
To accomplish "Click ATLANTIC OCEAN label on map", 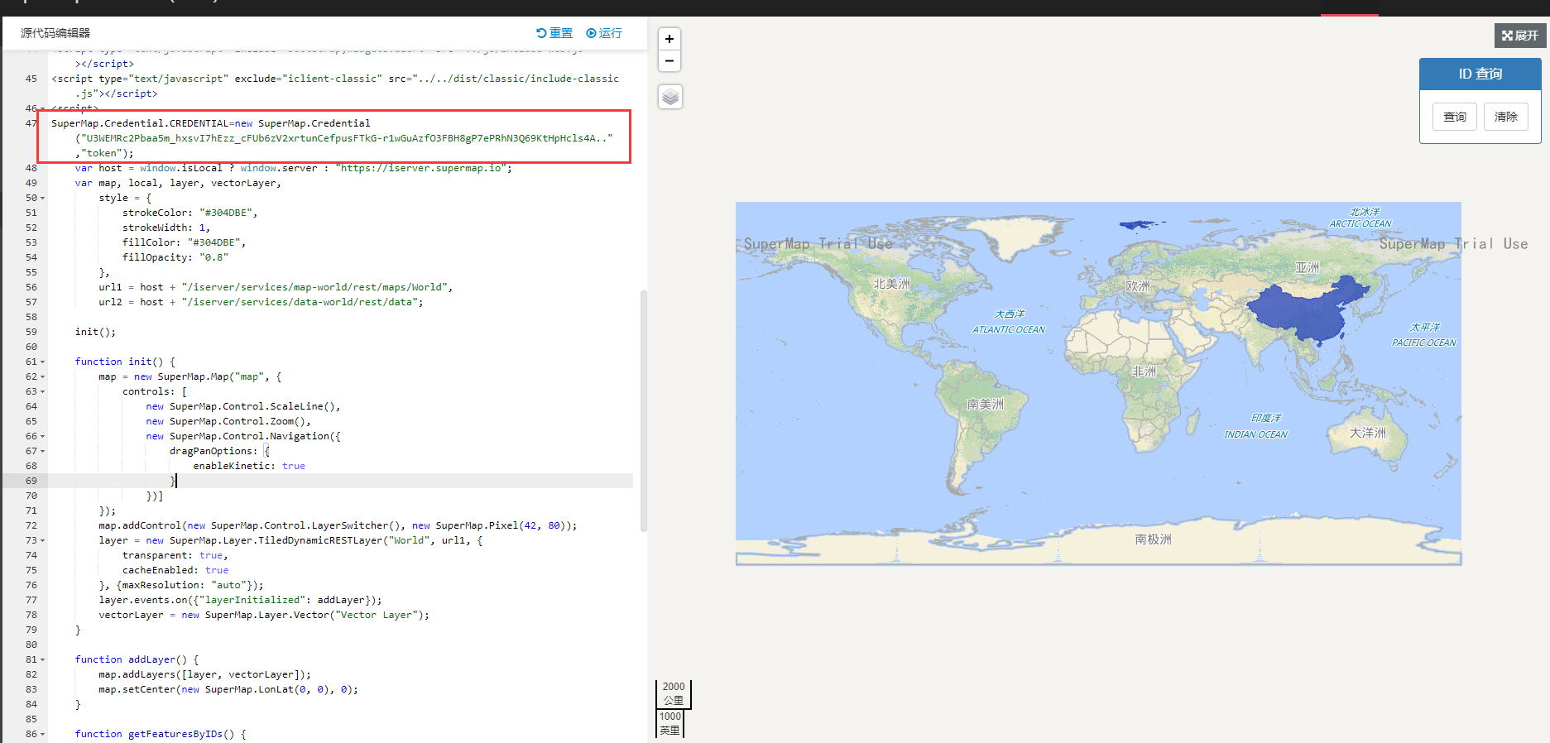I will pyautogui.click(x=1008, y=329).
